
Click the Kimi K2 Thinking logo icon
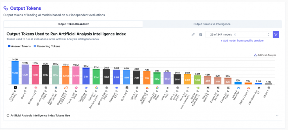[15, 88]
